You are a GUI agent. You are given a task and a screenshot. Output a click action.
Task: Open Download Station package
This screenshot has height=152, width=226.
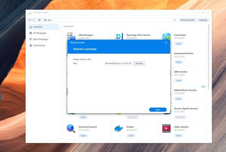click(179, 62)
